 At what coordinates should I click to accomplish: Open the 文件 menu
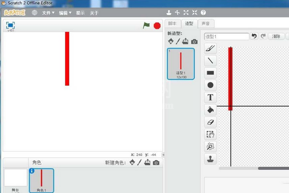48,13
